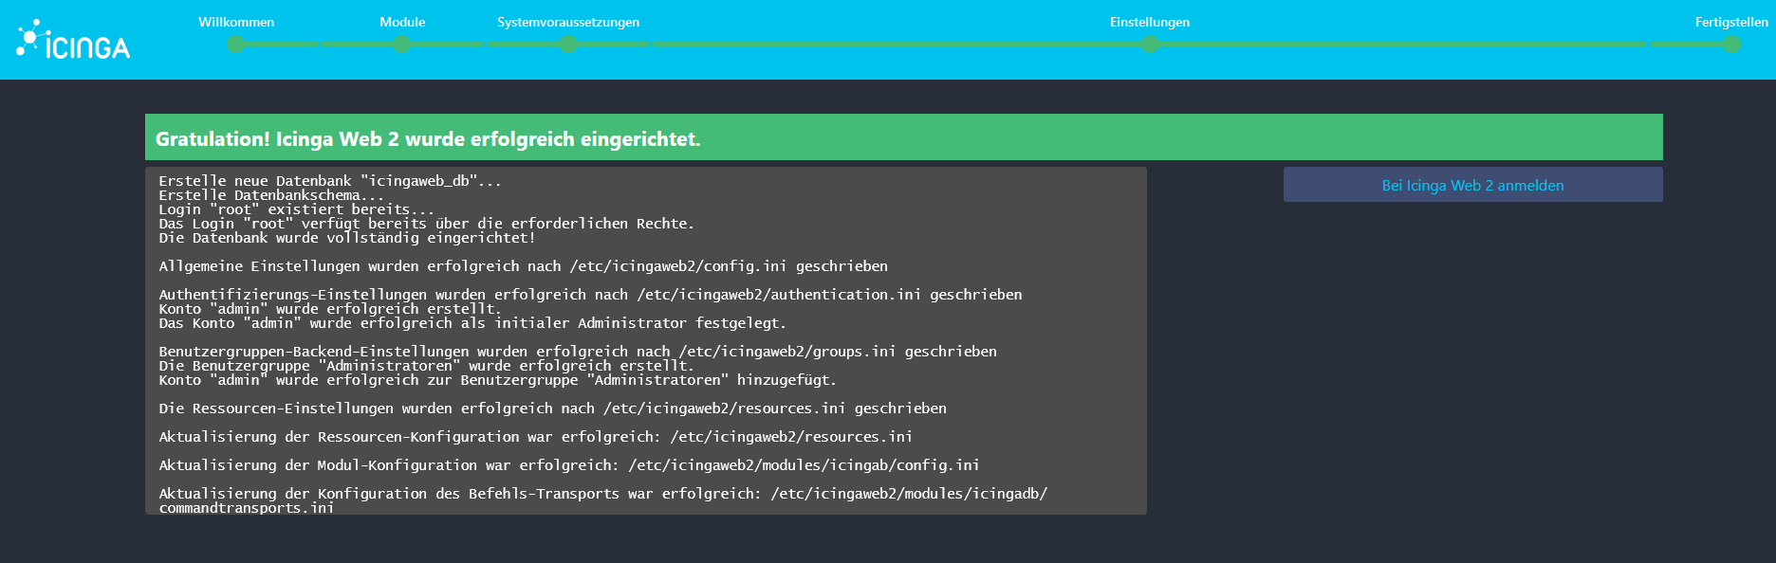Click the line mentioning authentication.ini

coord(590,295)
